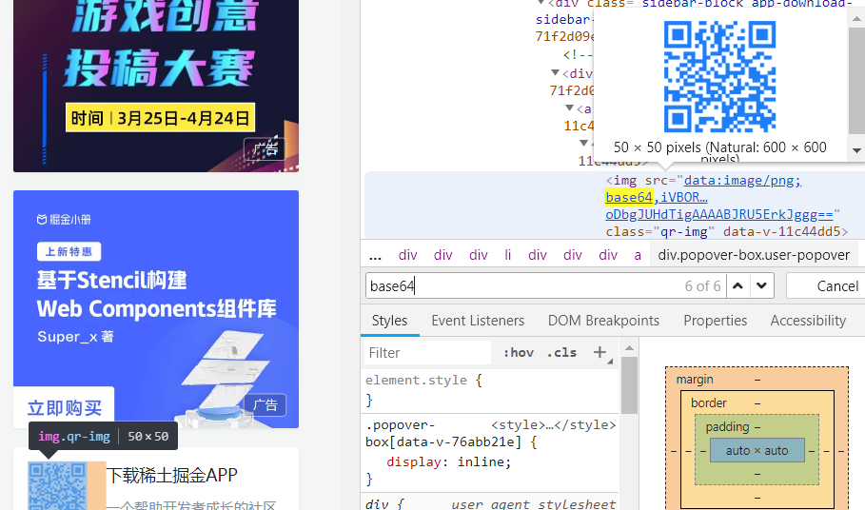Click the Styles pane scrollbar up arrow
Screen dimensions: 865x510
629,348
